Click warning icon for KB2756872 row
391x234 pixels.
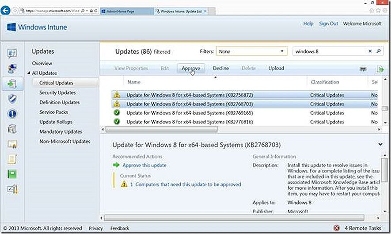tap(117, 95)
